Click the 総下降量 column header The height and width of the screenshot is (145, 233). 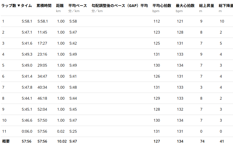tap(225, 6)
